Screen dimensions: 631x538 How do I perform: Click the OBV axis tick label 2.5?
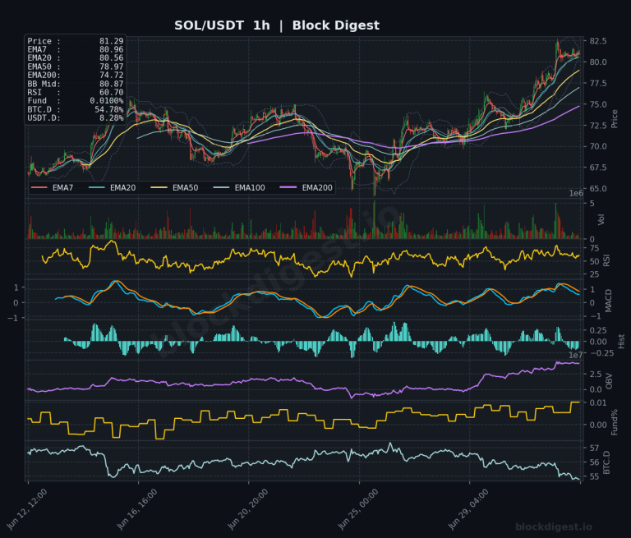click(596, 375)
